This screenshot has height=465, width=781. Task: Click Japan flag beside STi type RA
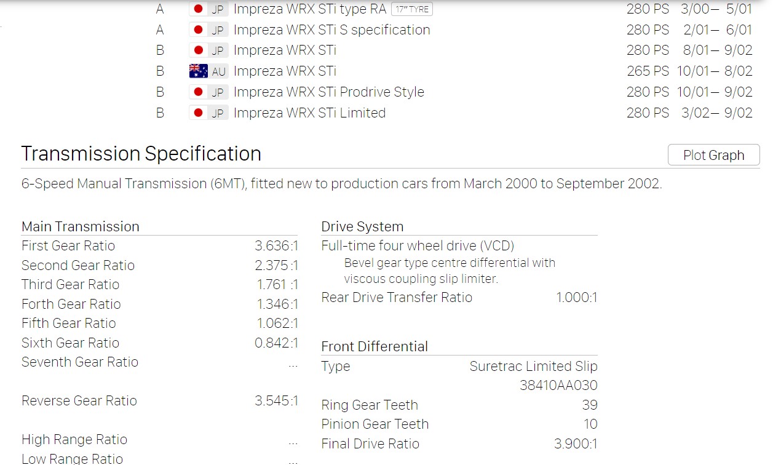click(198, 9)
